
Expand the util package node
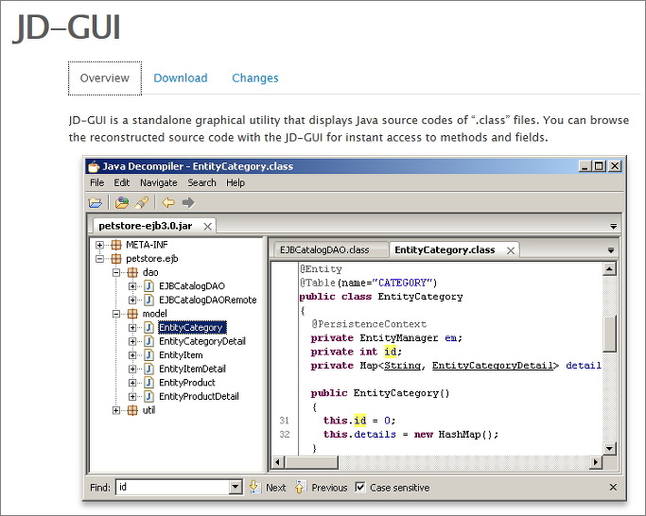[116, 410]
